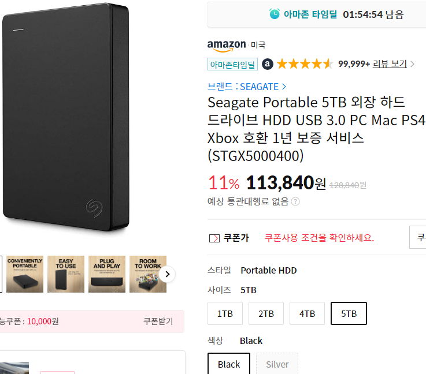426x374 pixels.
Task: Select the 4TB size option
Action: click(307, 313)
